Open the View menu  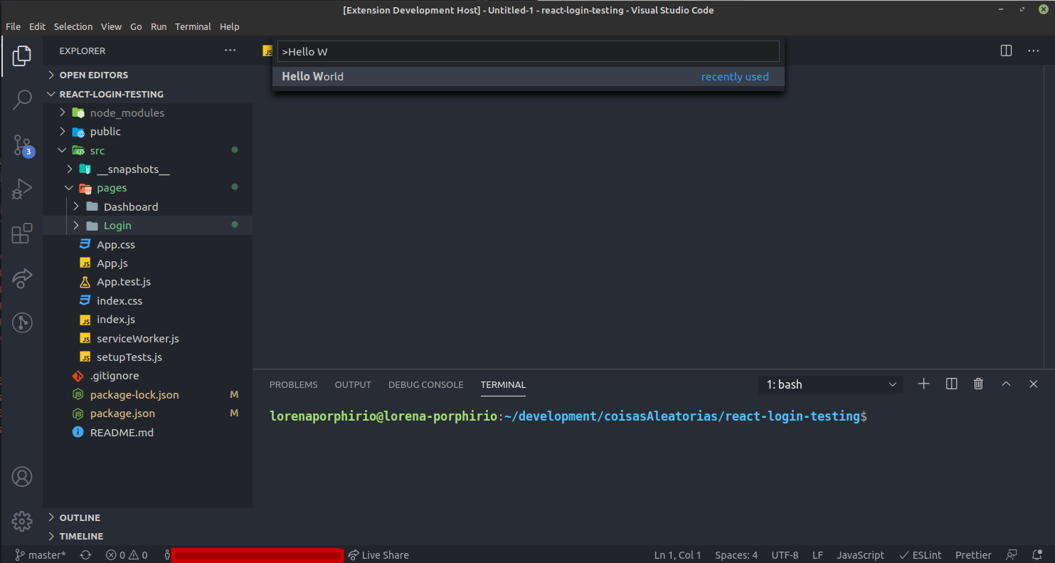(x=111, y=26)
